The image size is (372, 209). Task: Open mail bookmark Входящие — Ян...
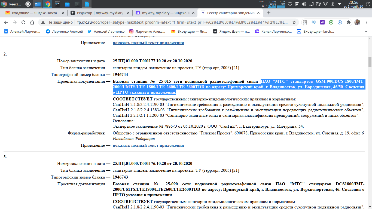(189, 31)
